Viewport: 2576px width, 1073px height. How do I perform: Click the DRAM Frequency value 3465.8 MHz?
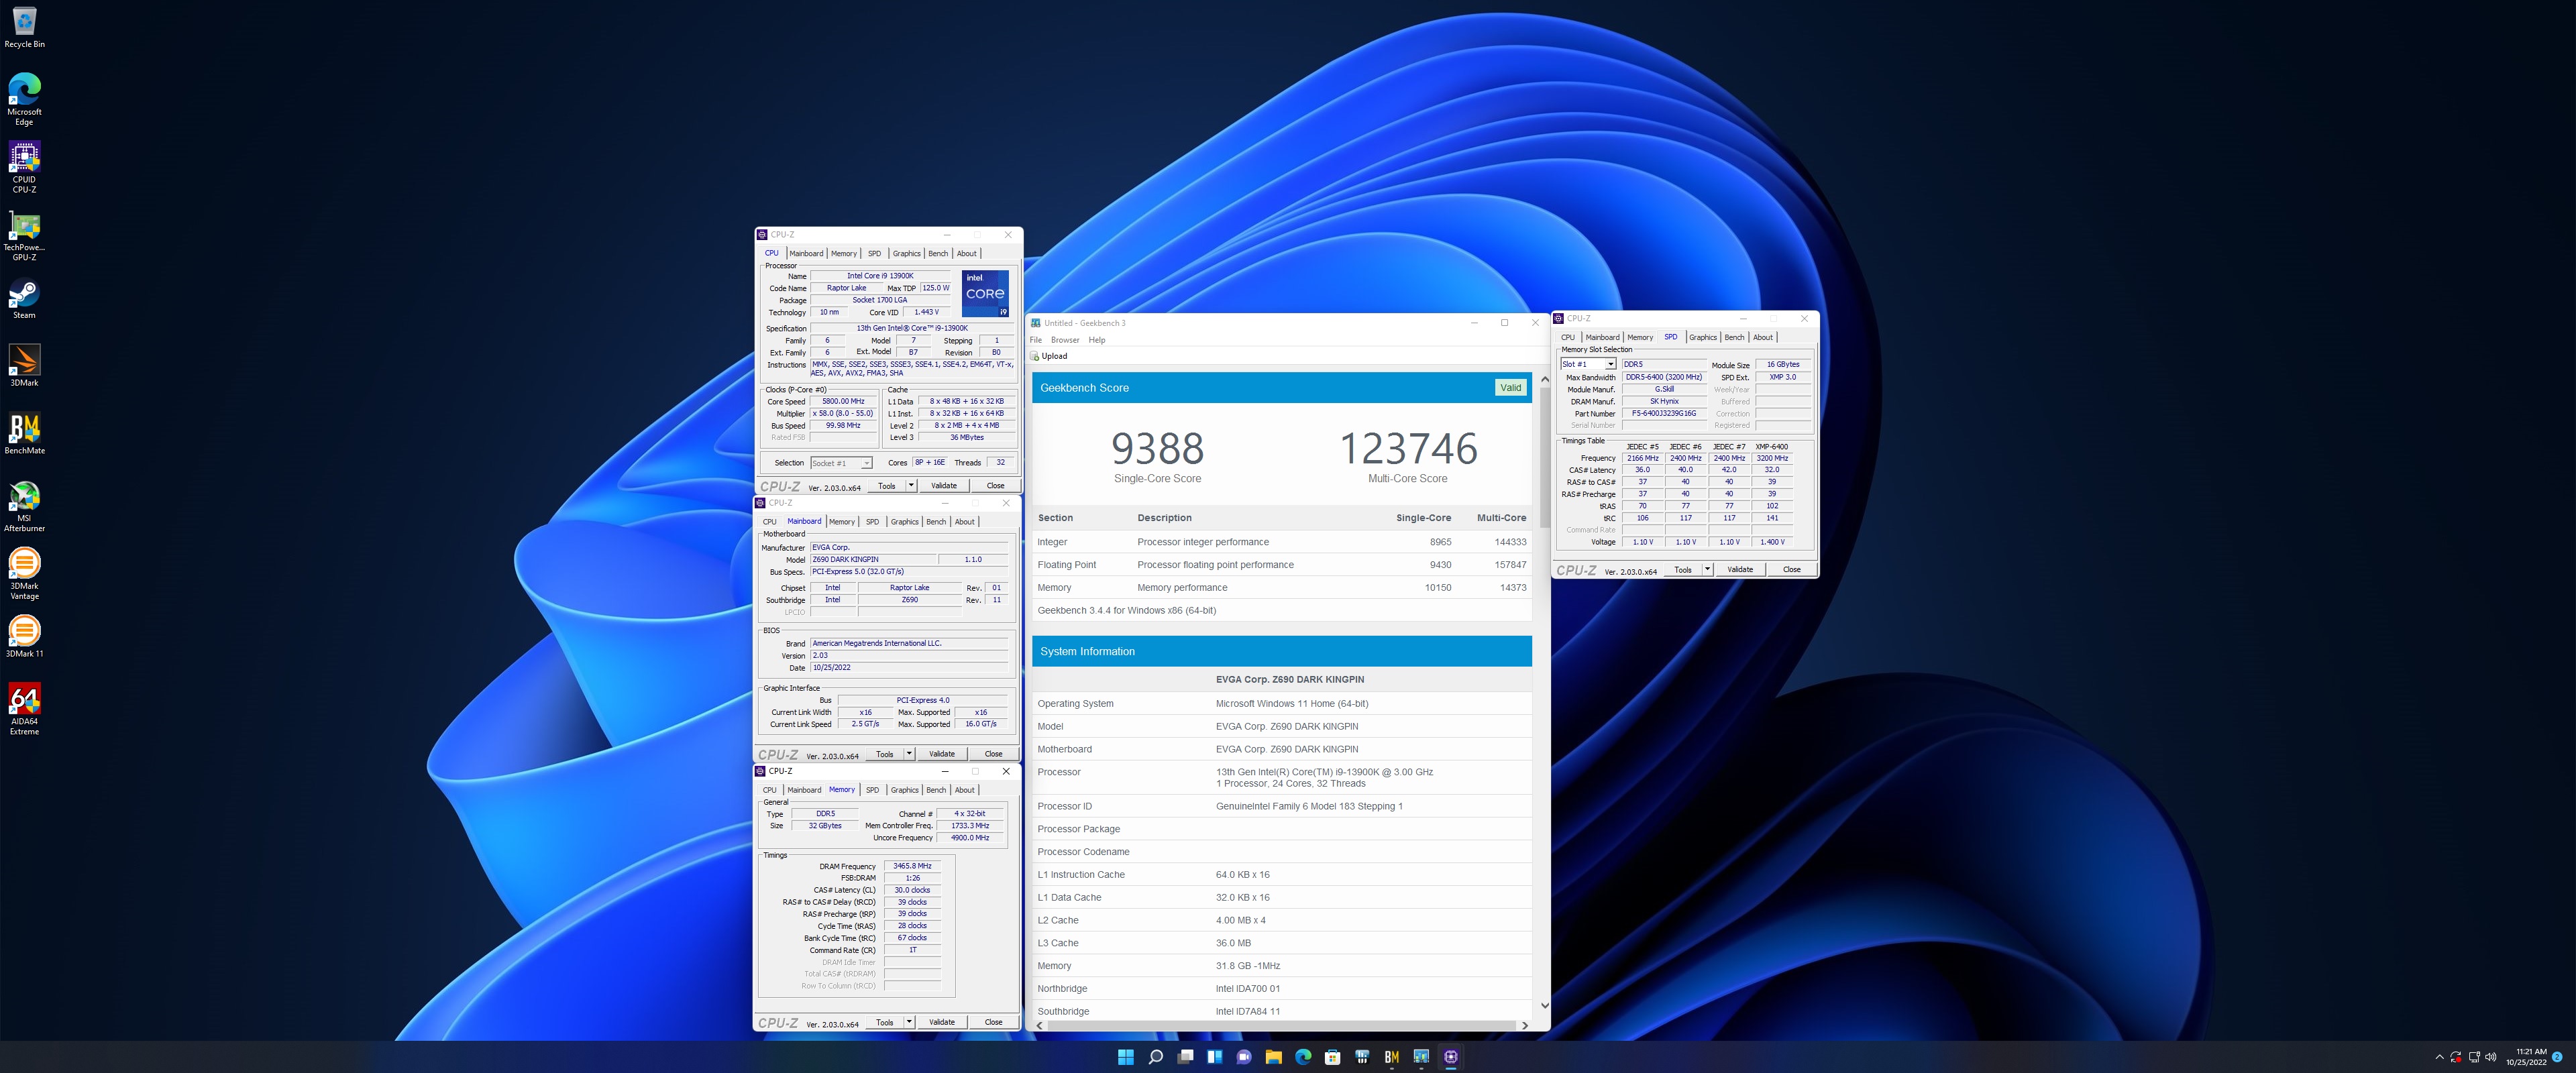912,866
